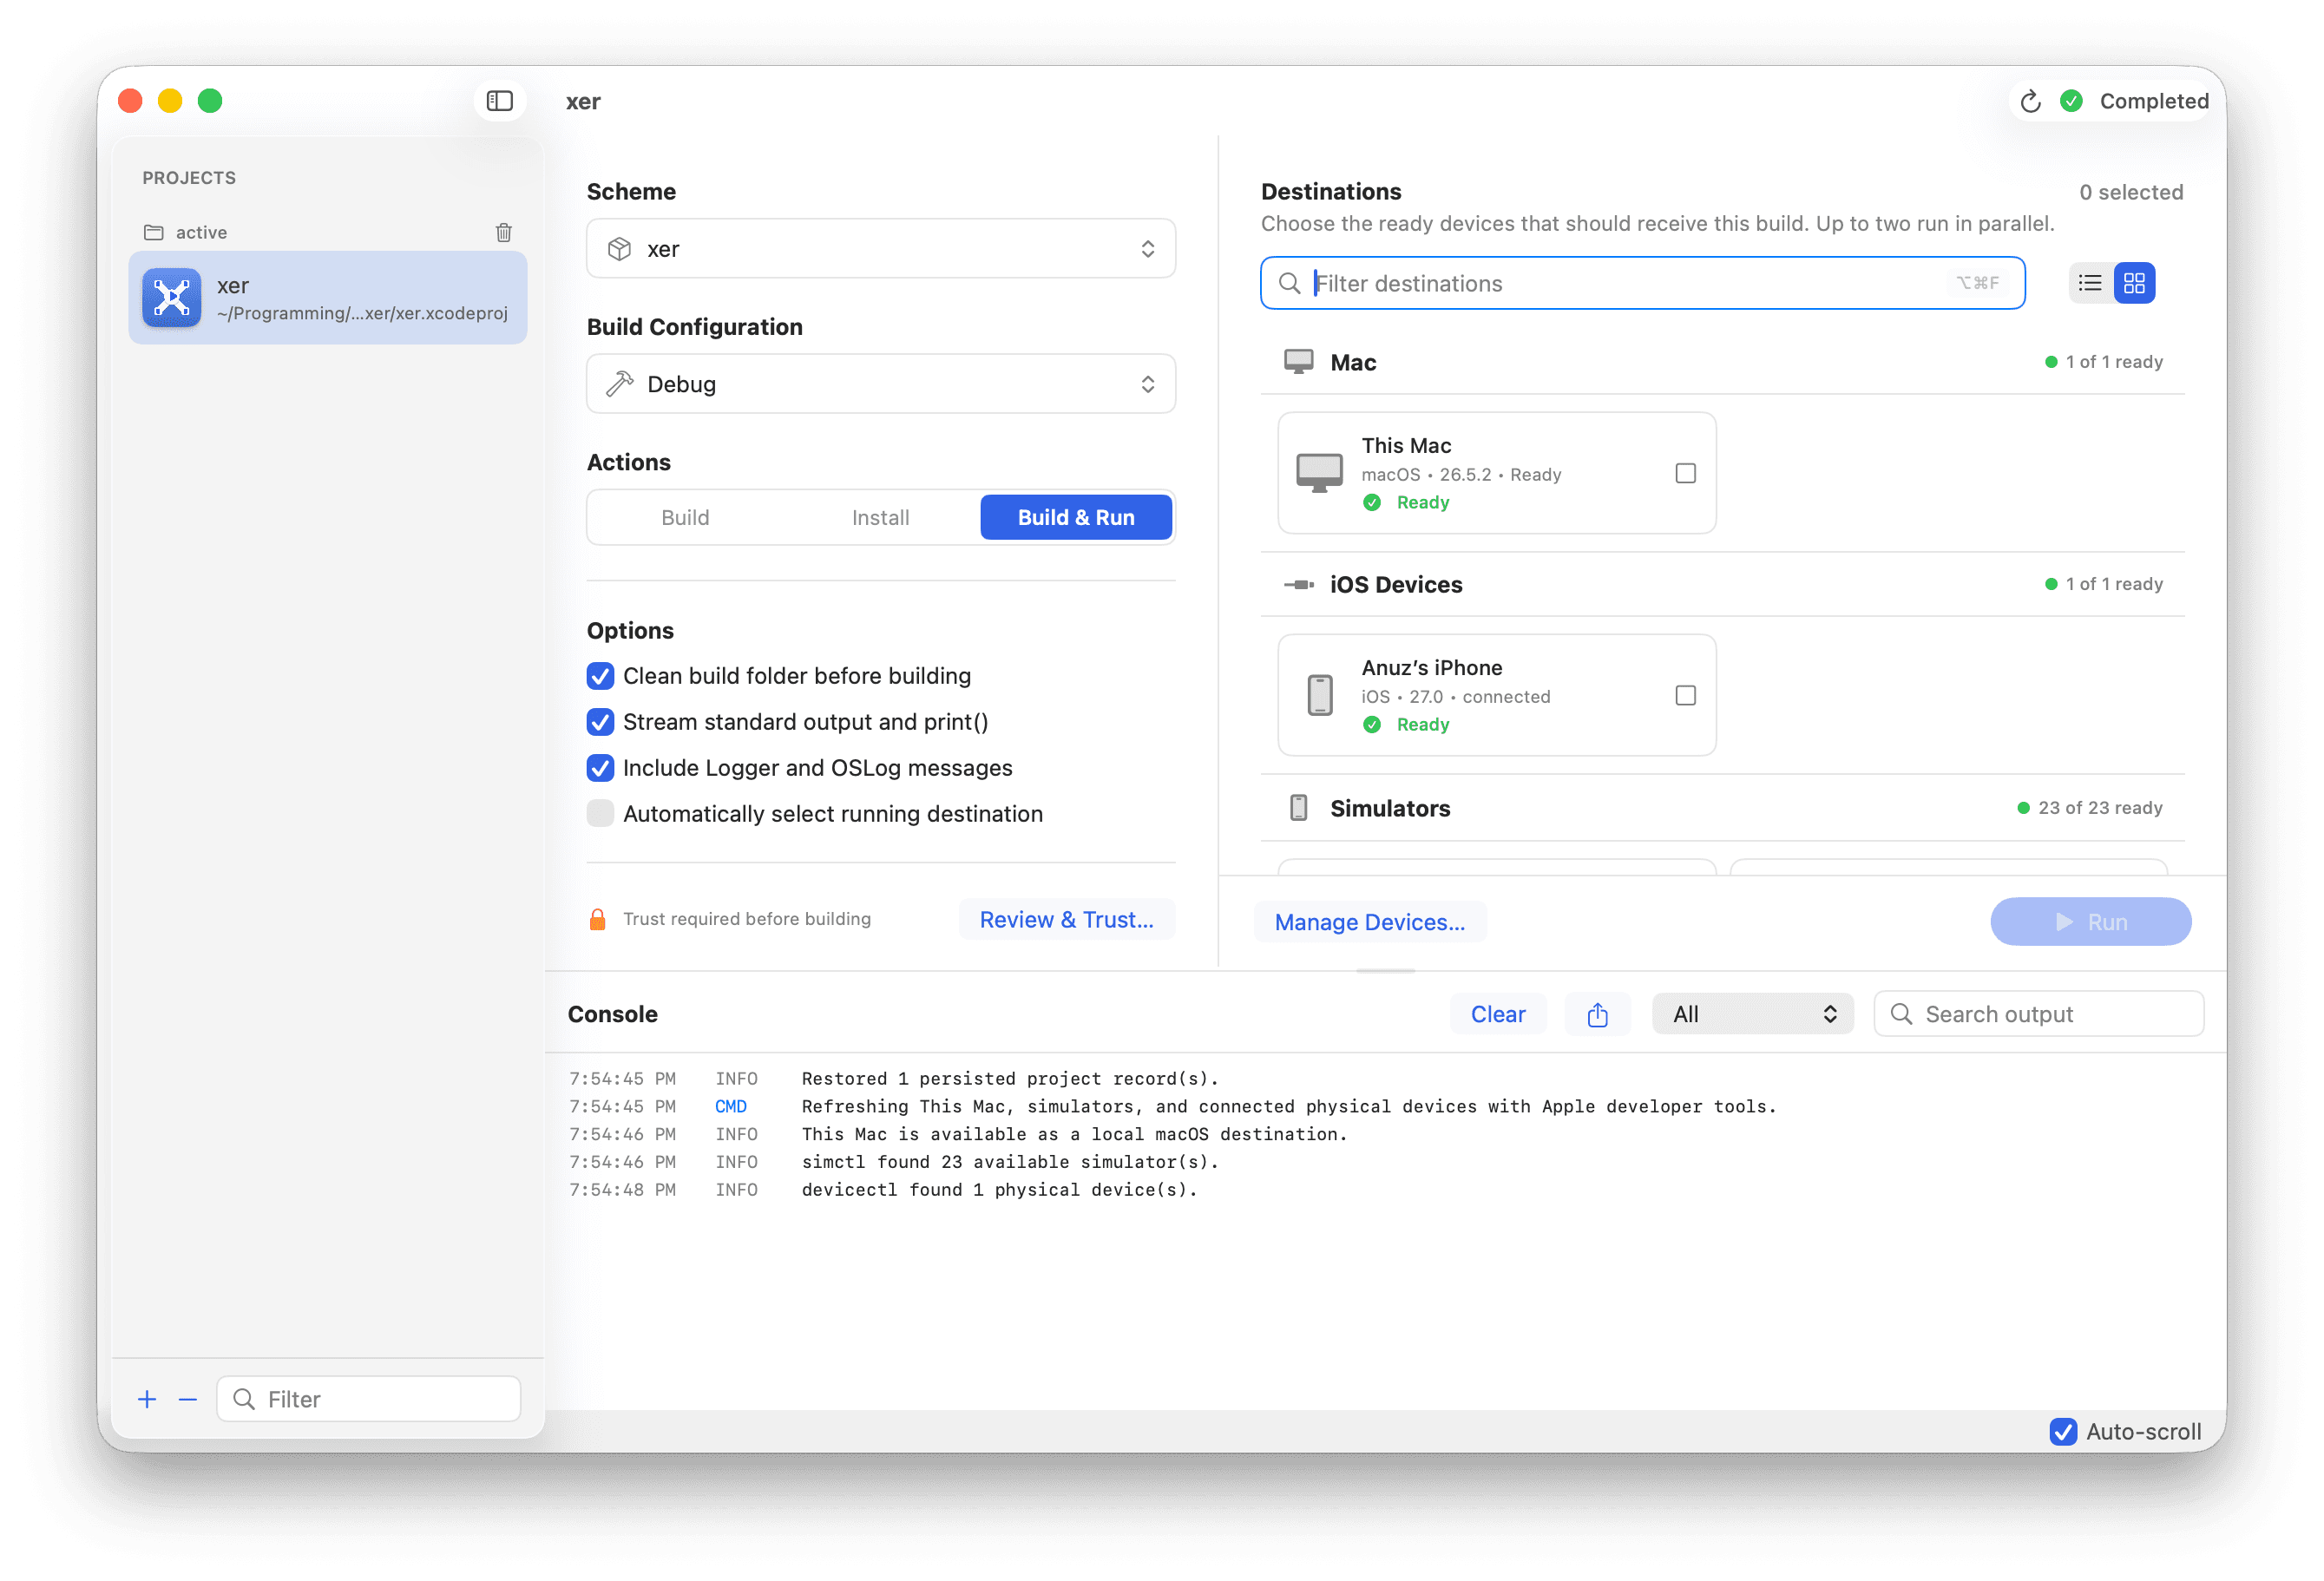2324x1581 pixels.
Task: Click magnifier icon in Filter destinations
Action: click(1289, 284)
